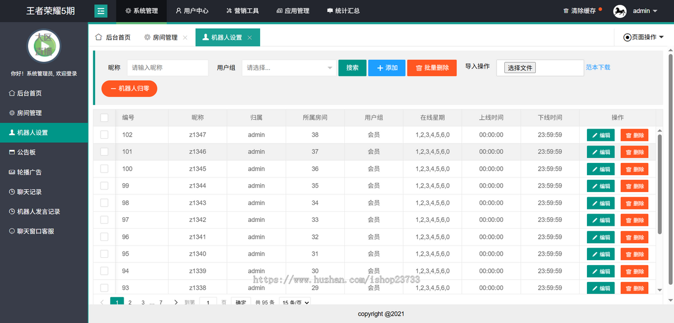Click the 搜索 button

[352, 68]
